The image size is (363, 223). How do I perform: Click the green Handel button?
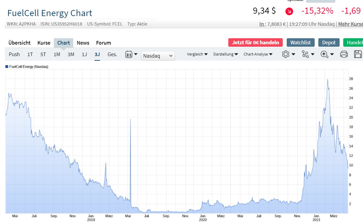(353, 42)
